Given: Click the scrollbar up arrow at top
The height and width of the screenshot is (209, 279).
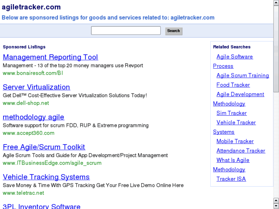Looking at the screenshot, I should (276, 2).
